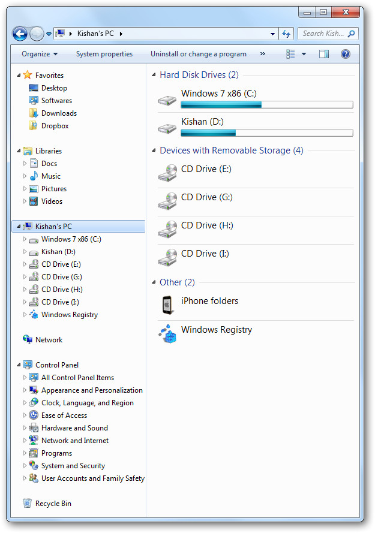Open Help with the question mark icon

click(346, 54)
